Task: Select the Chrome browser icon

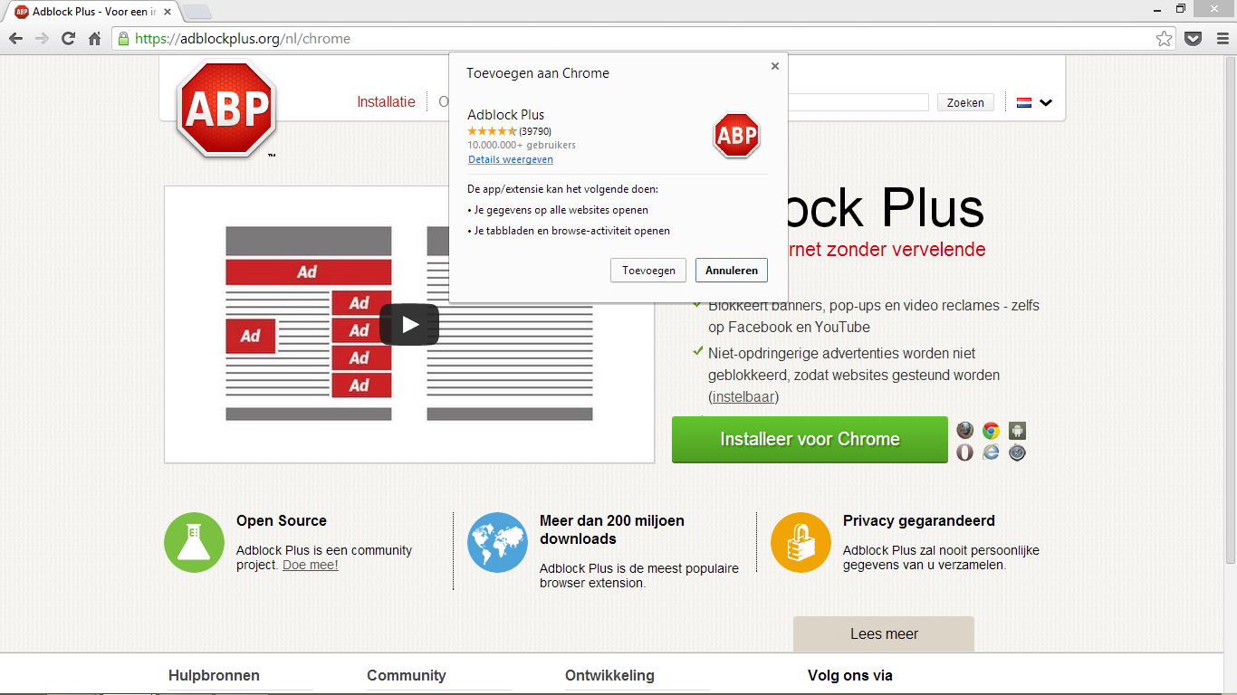Action: pos(992,431)
